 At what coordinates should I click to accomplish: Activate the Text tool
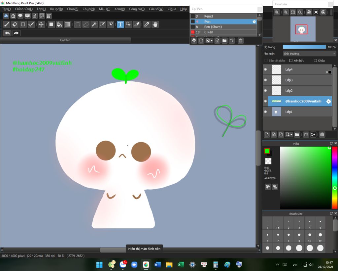tap(120, 24)
